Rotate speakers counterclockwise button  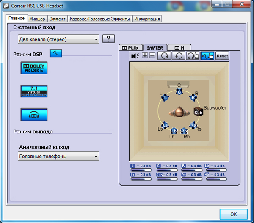pyautogui.click(x=178, y=56)
